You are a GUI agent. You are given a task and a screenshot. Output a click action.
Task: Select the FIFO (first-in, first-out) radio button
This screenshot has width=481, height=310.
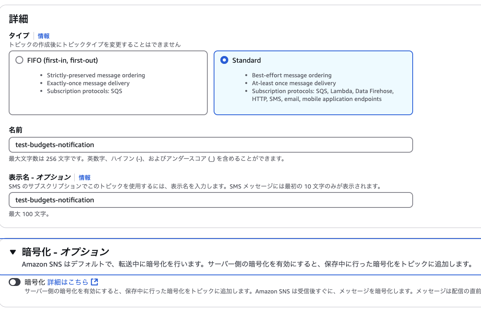[19, 60]
